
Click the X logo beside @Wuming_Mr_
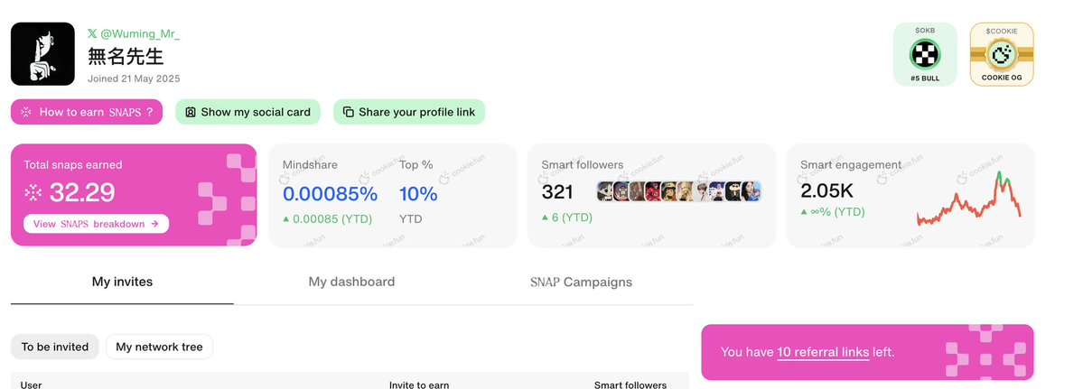click(x=92, y=33)
